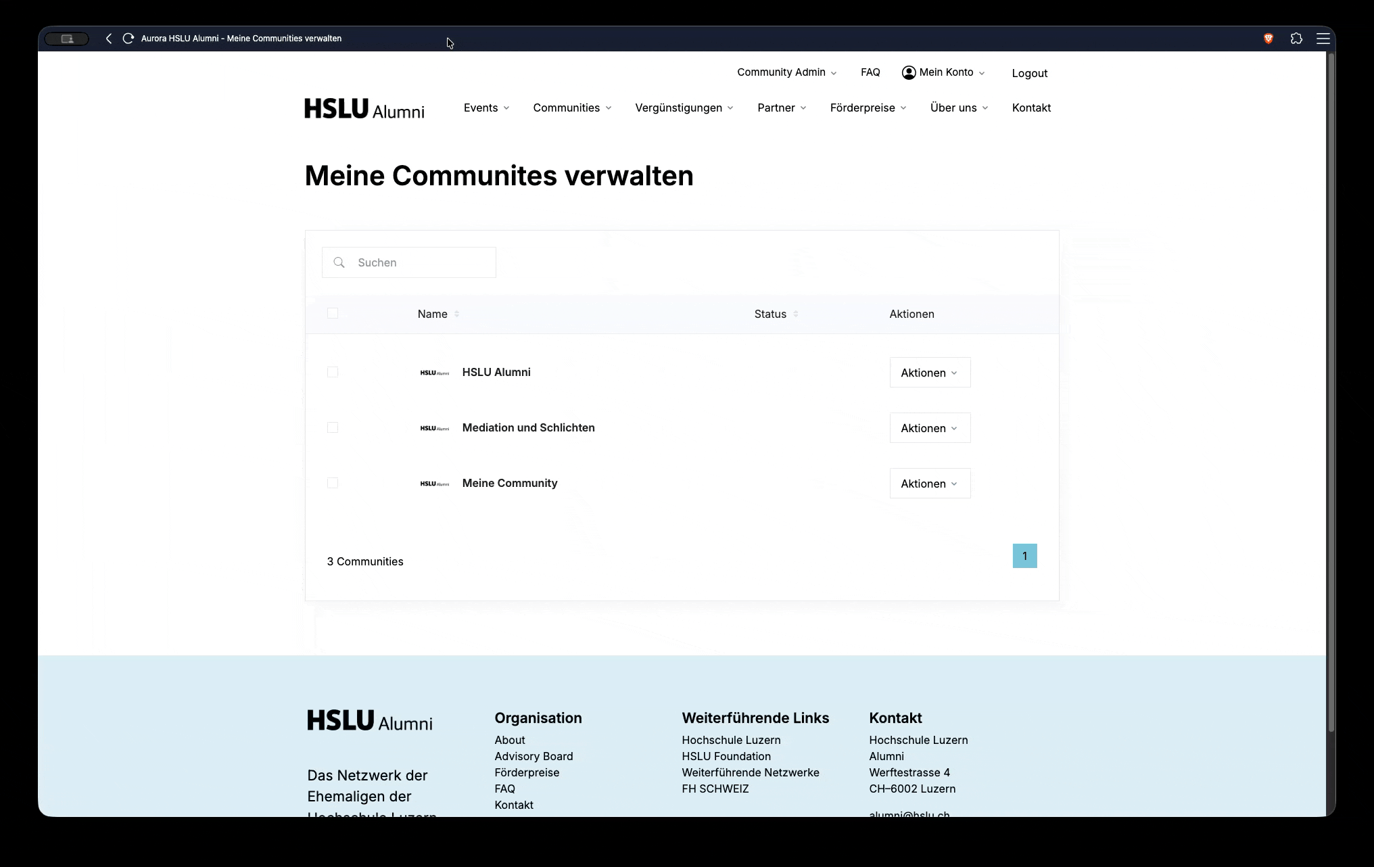Check the Mediation und Schlichten row checkbox
This screenshot has height=867, width=1374.
pyautogui.click(x=333, y=427)
